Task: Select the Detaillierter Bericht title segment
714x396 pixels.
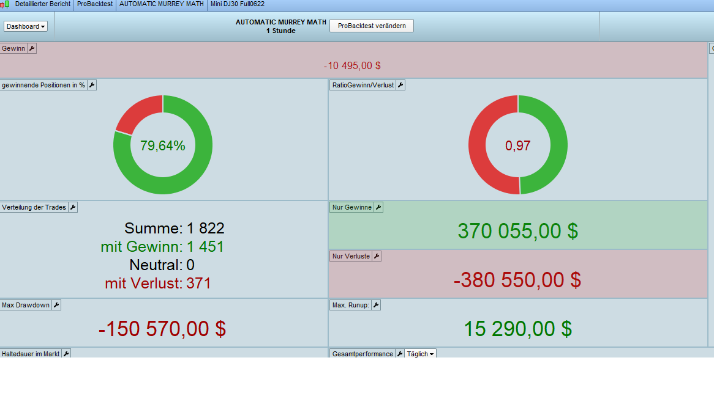Action: click(43, 4)
